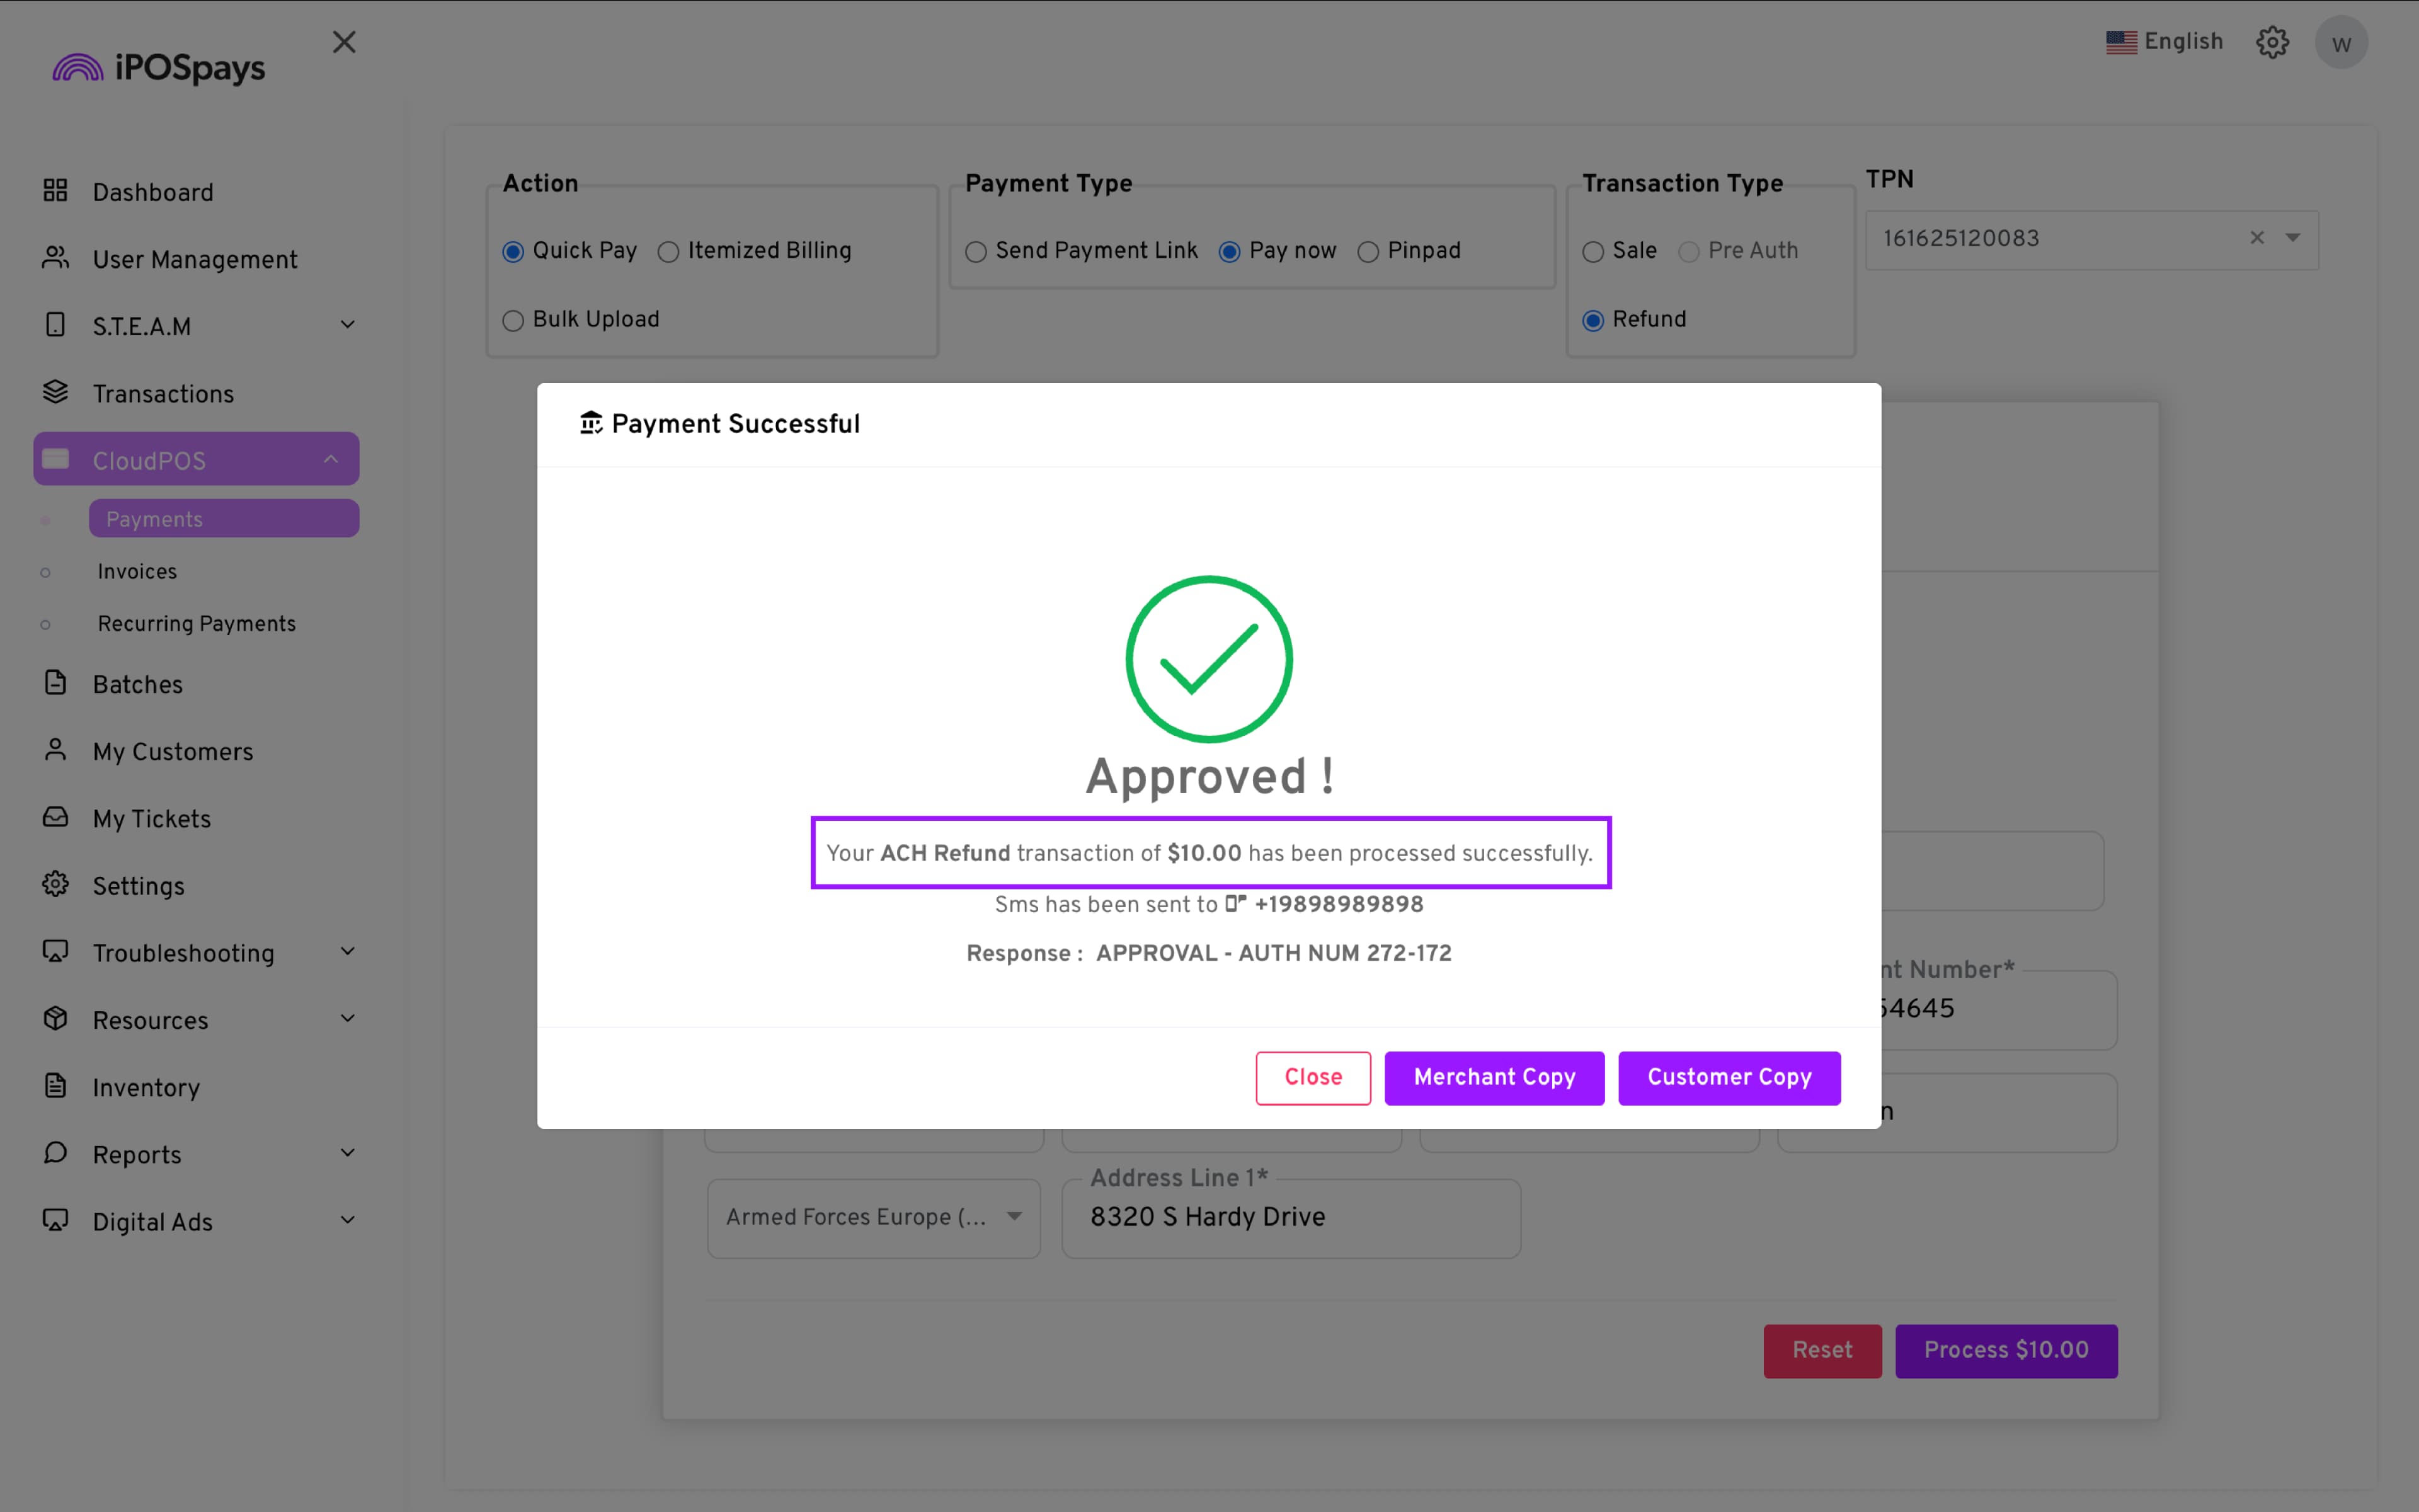Select the Send Payment Link option
Image resolution: width=2419 pixels, height=1512 pixels.
point(976,252)
